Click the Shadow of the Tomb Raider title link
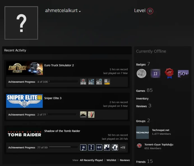This screenshot has height=166, width=194. click(62, 131)
